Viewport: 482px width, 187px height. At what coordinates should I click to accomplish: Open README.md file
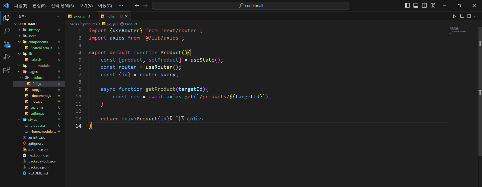(x=39, y=173)
